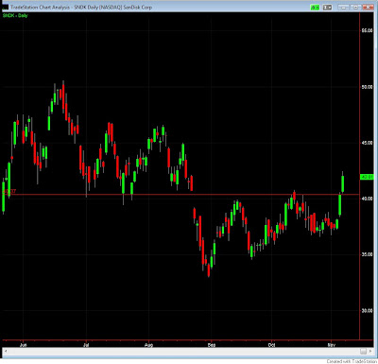Click the 30.00 price axis label
Viewport: 378px width, 364px height.
click(367, 311)
